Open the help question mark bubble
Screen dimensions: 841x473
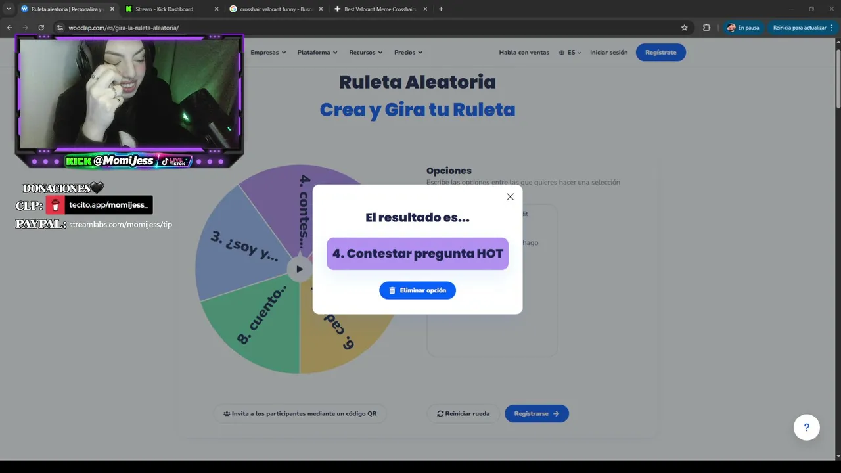tap(806, 428)
